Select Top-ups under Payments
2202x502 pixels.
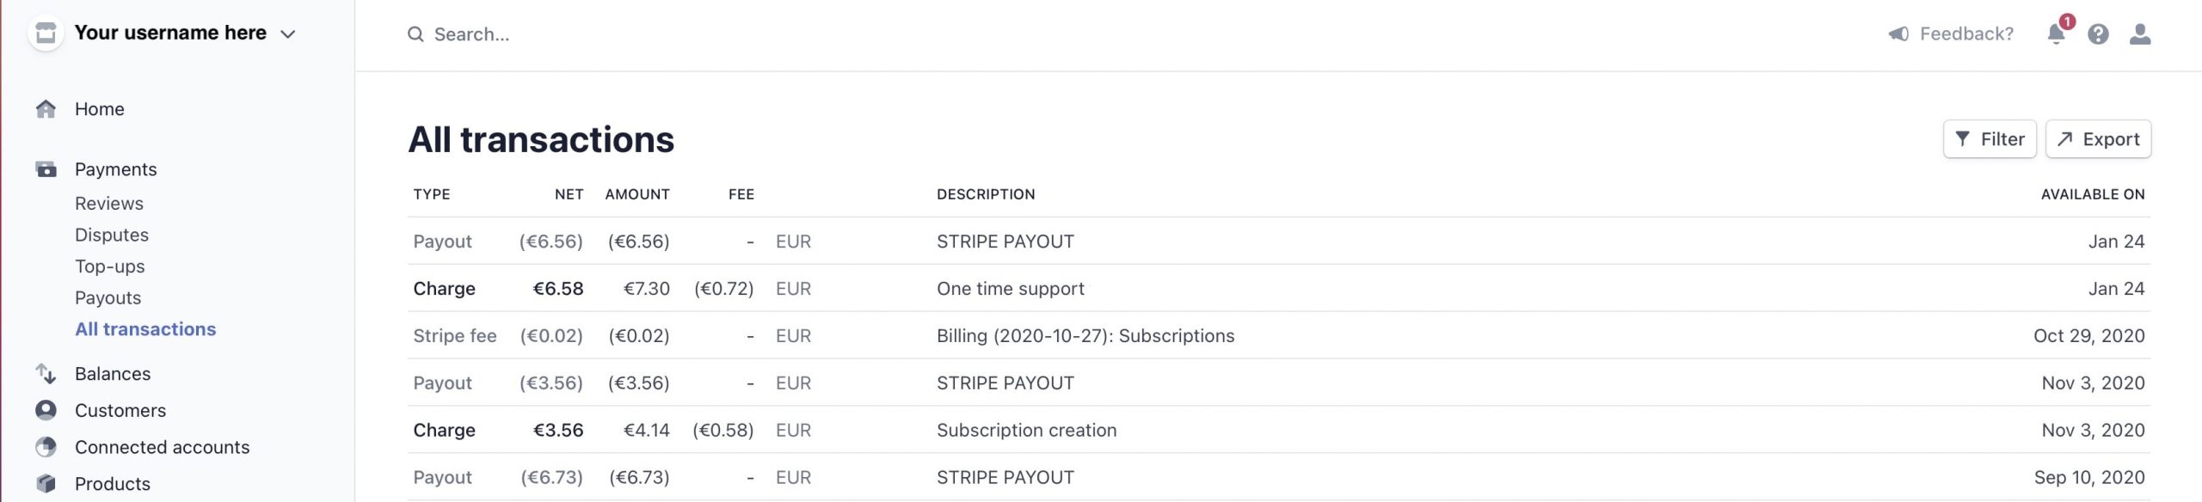pyautogui.click(x=109, y=266)
